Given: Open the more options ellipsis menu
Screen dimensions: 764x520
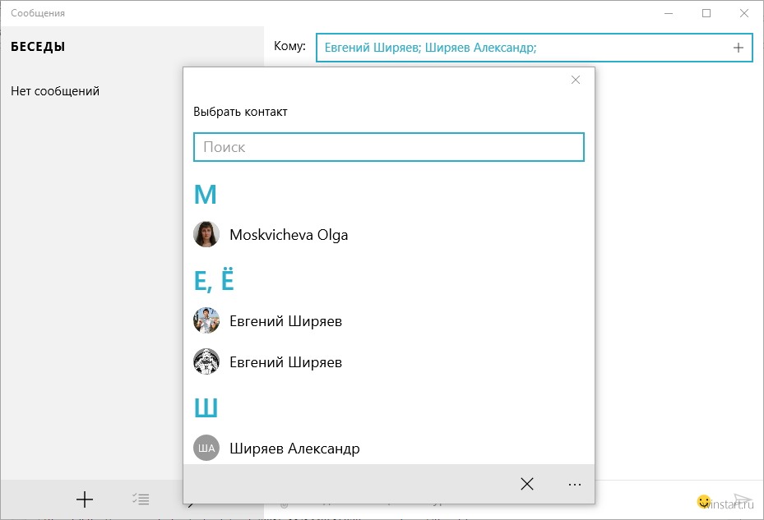Looking at the screenshot, I should (x=575, y=485).
